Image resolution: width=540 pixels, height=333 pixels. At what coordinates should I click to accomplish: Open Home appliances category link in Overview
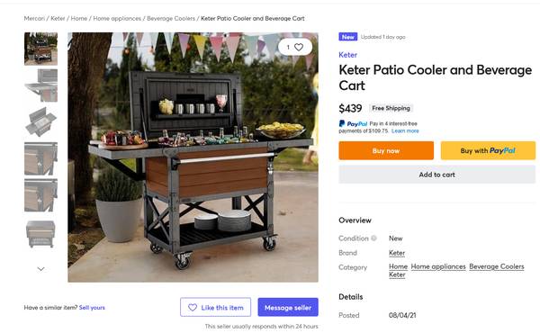tap(438, 266)
